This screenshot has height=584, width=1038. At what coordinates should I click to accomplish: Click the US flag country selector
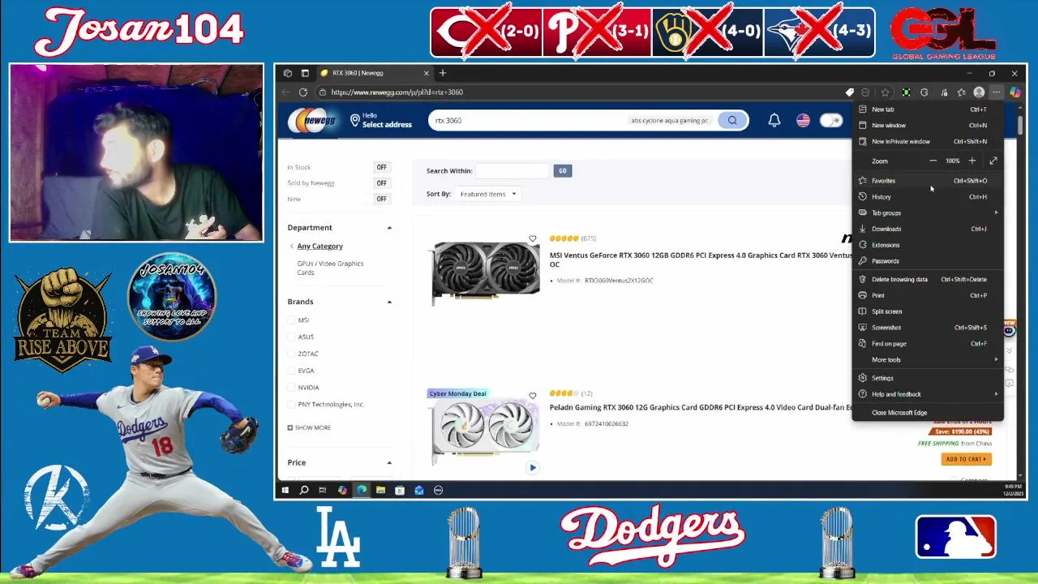(x=803, y=121)
